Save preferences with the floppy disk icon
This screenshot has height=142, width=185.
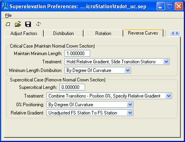coord(28,24)
